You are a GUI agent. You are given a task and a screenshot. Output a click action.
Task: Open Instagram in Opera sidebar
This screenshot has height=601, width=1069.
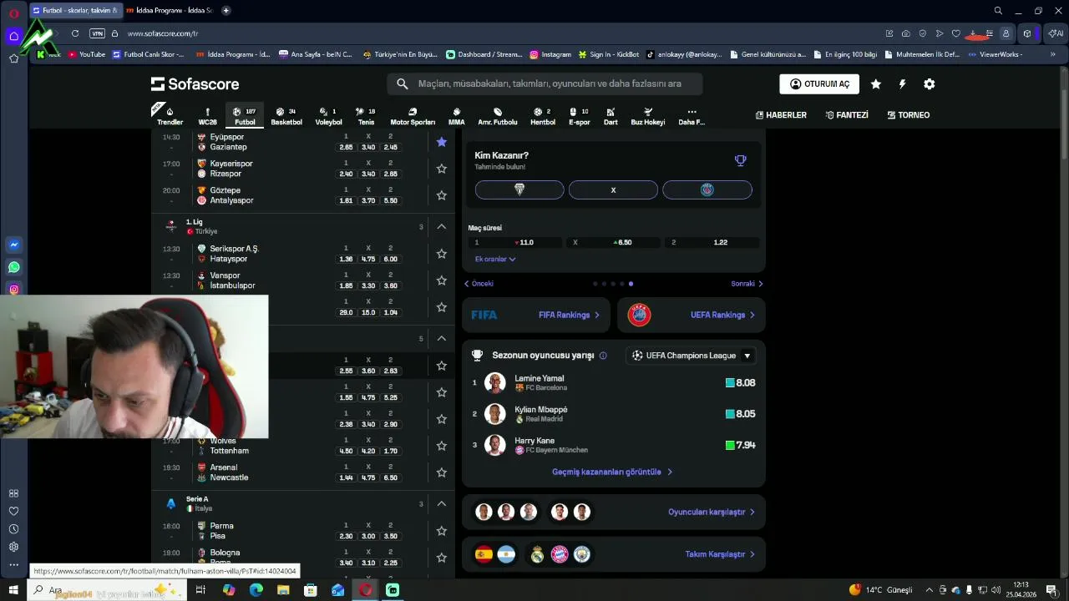[x=13, y=290]
